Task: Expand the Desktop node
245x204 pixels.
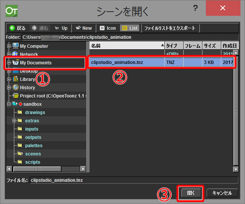Action: coord(9,71)
